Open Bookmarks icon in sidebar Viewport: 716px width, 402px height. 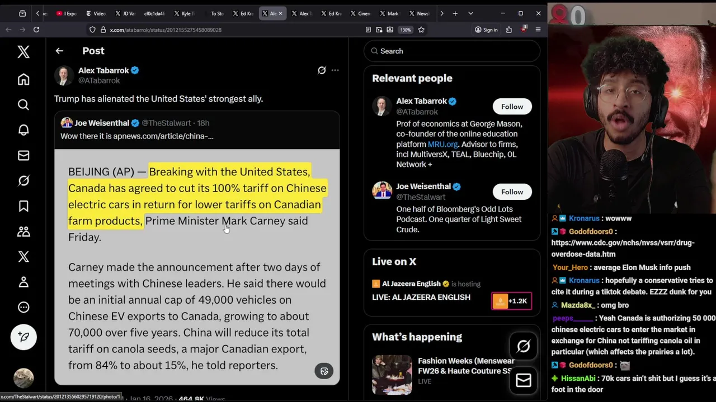tap(23, 206)
